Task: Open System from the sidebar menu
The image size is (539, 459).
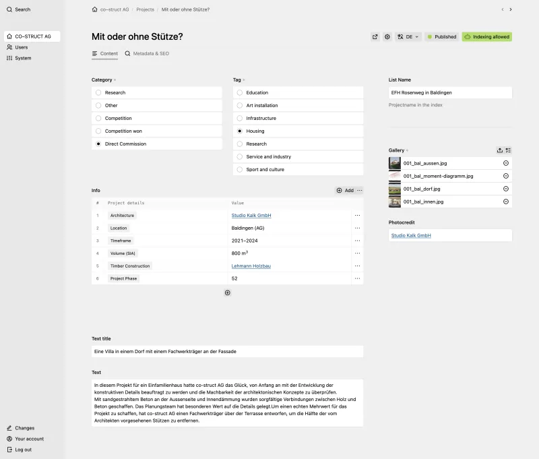Action: tap(9, 58)
